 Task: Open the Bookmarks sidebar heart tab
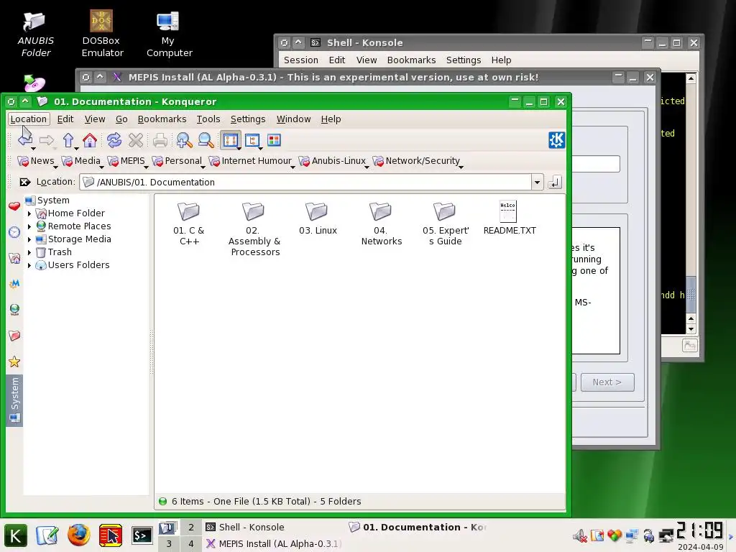pos(14,206)
